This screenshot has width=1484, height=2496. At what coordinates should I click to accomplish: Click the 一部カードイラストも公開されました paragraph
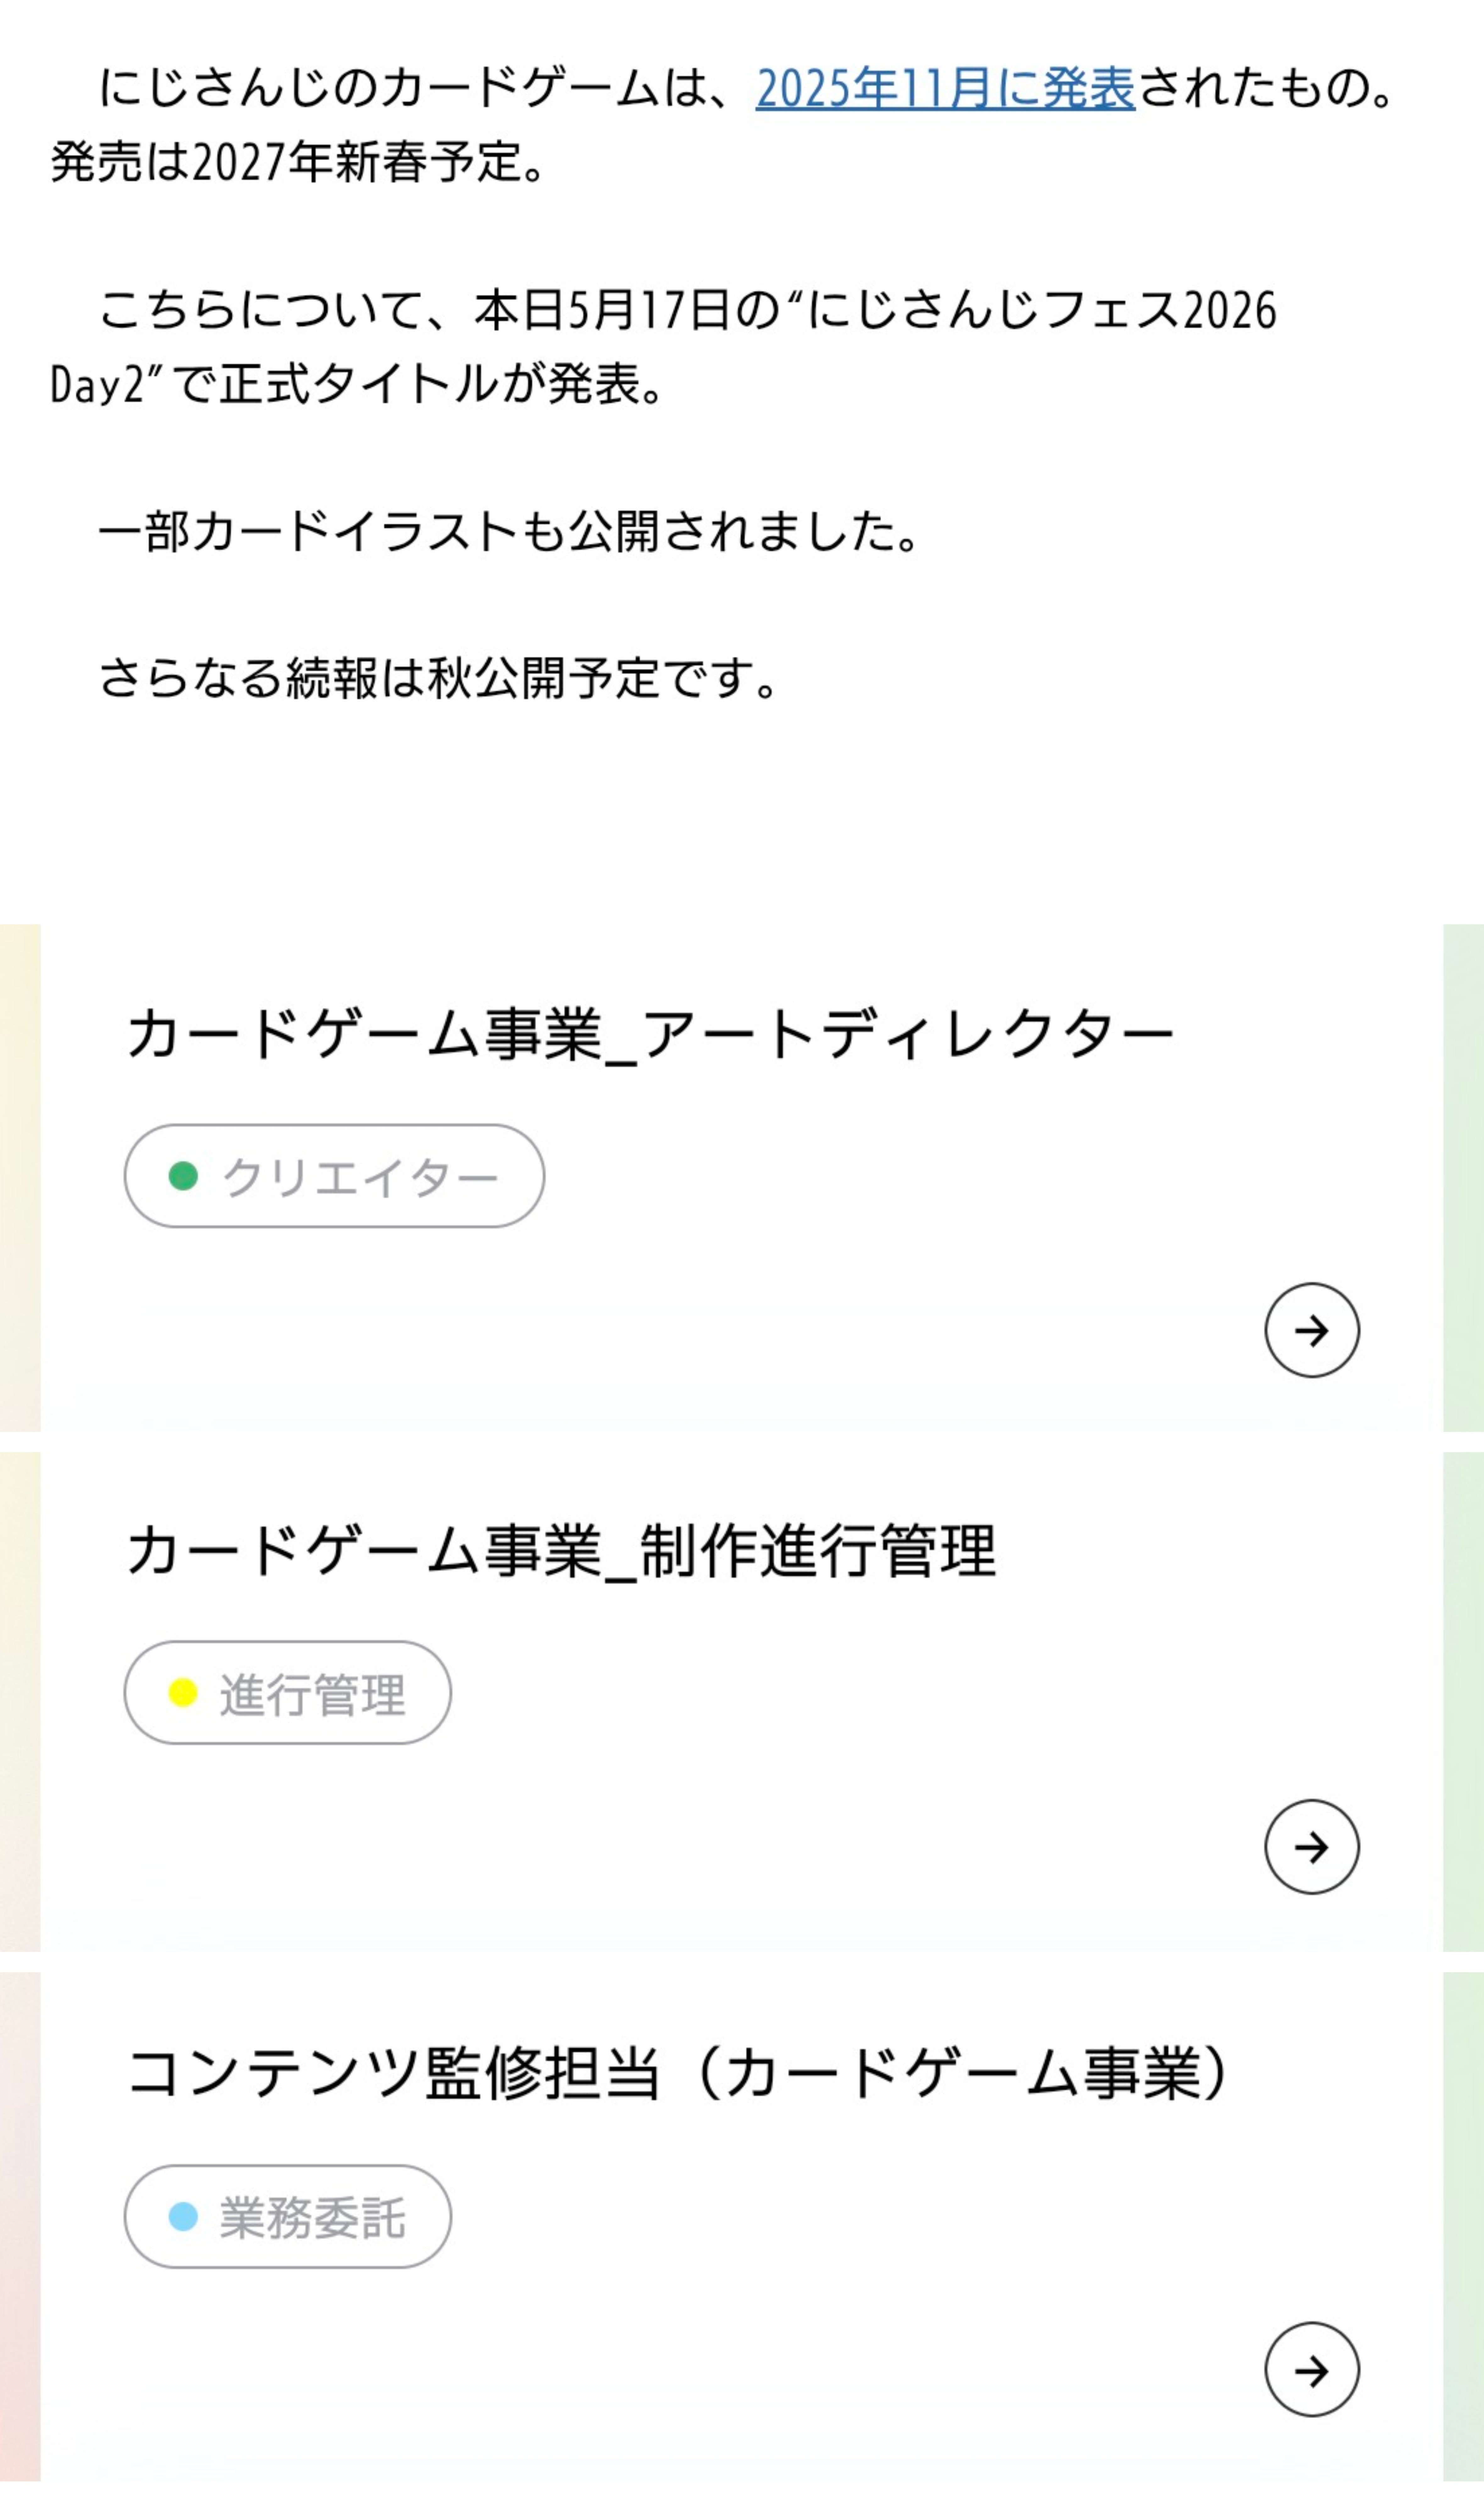click(508, 531)
